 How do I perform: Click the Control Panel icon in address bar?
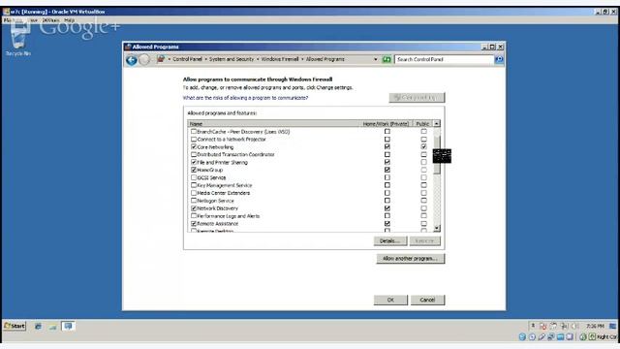(161, 59)
